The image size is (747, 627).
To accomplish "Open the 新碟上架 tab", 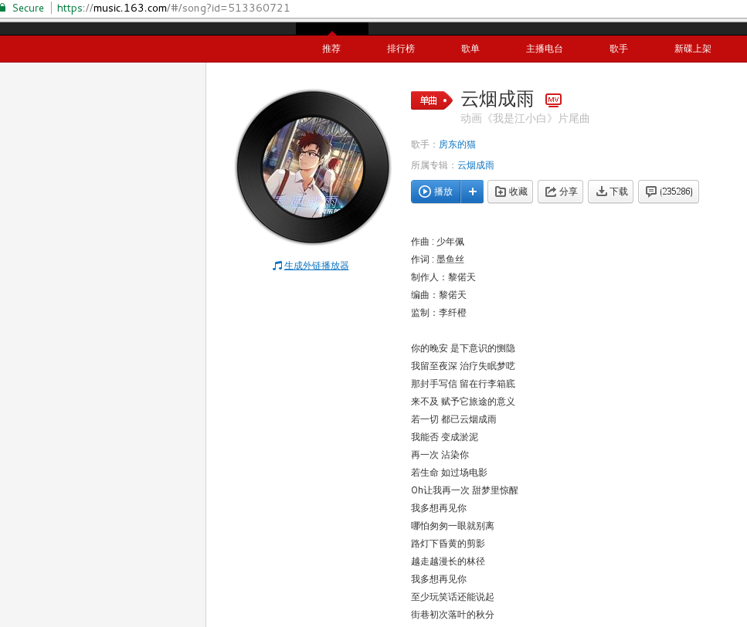I will point(692,49).
